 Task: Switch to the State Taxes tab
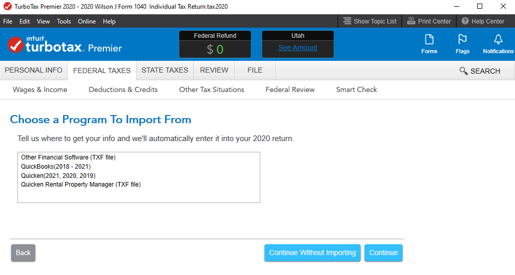pos(165,70)
